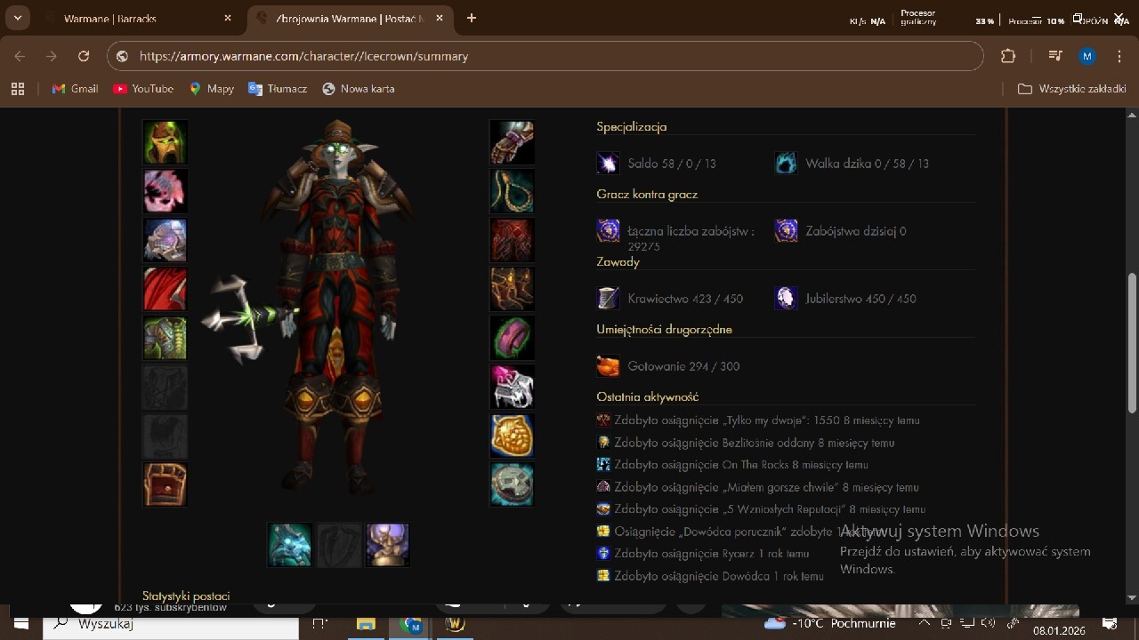Open the belt item icon below the gloves
1139x640 pixels.
point(513,191)
